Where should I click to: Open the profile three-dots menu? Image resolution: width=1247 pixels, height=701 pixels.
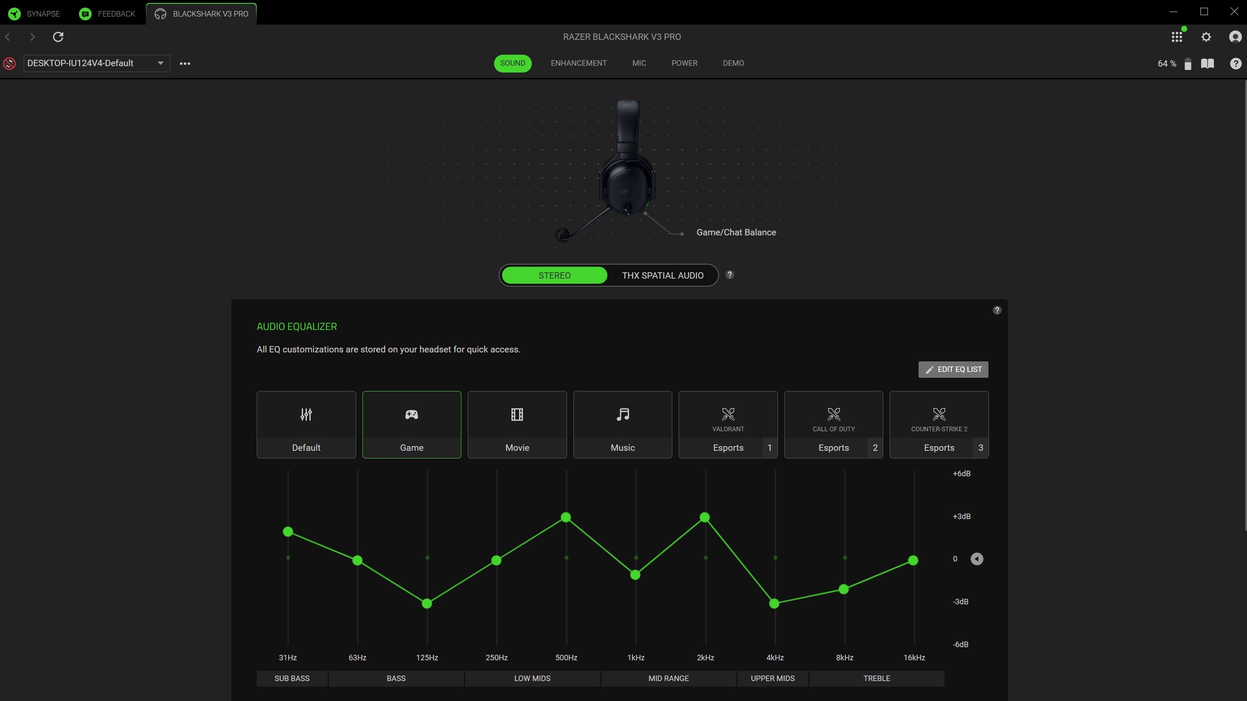point(185,63)
